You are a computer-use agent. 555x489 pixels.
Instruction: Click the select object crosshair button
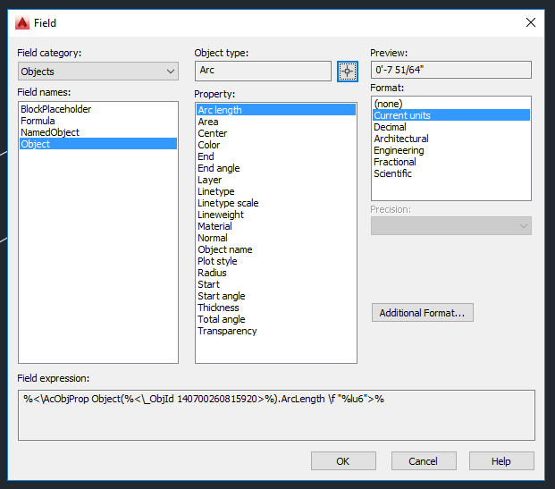click(348, 72)
